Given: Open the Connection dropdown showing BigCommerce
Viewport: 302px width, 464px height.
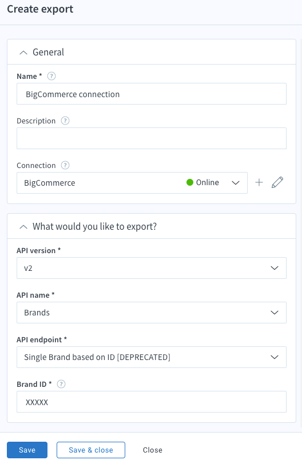Looking at the screenshot, I should [x=132, y=183].
